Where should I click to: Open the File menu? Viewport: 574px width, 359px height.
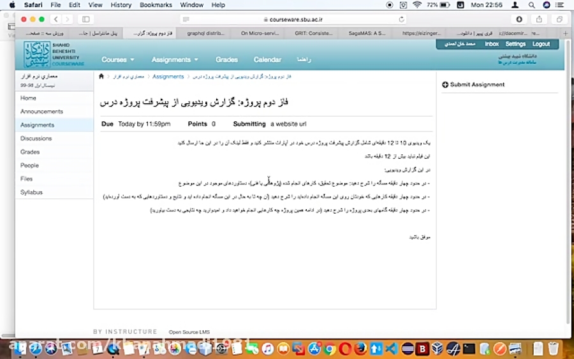(x=55, y=5)
